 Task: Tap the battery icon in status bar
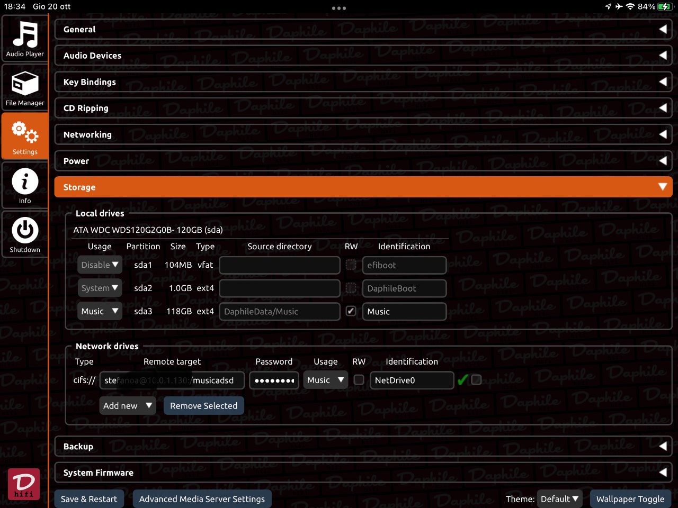(x=665, y=6)
